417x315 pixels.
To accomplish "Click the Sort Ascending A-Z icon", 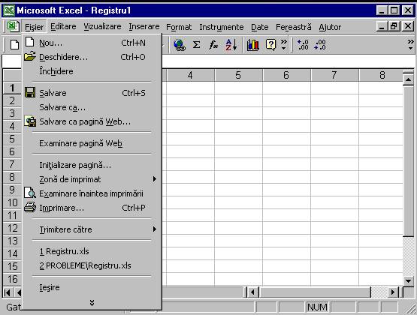I will [231, 45].
